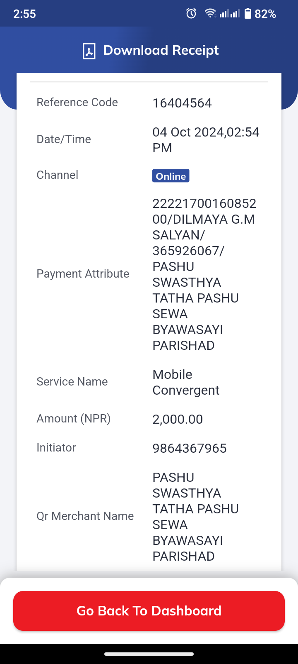
Task: Go back to dashboard via red button
Action: click(x=149, y=611)
